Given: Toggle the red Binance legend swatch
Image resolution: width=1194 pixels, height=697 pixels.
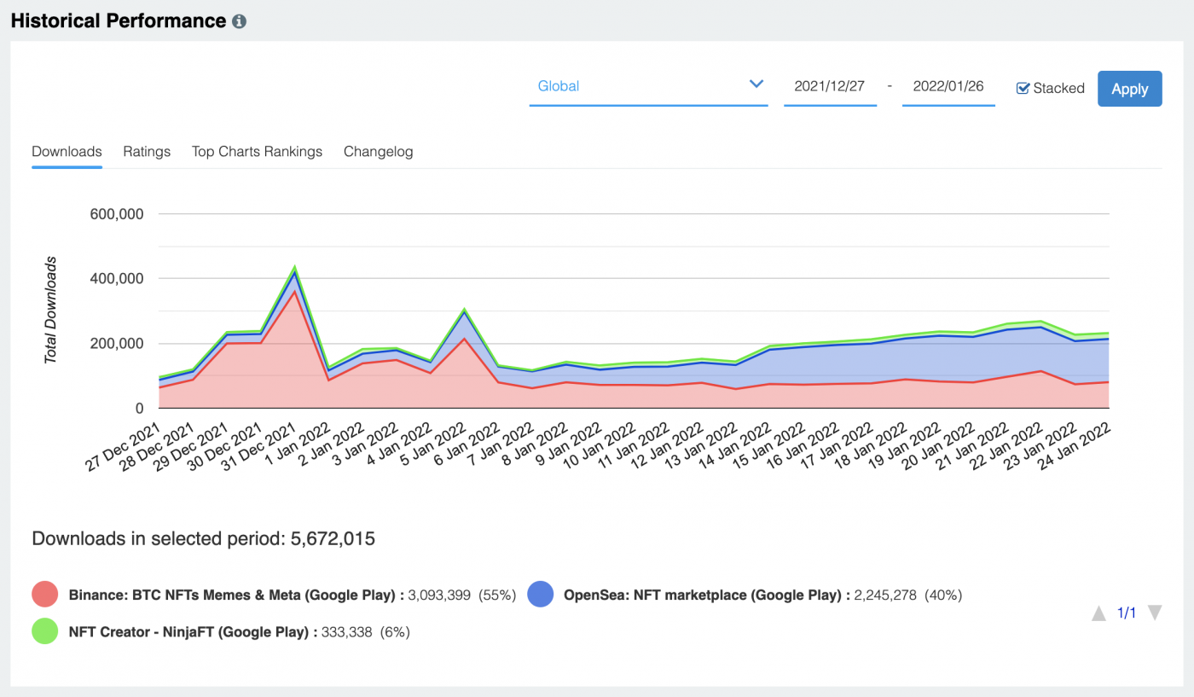Looking at the screenshot, I should tap(44, 595).
